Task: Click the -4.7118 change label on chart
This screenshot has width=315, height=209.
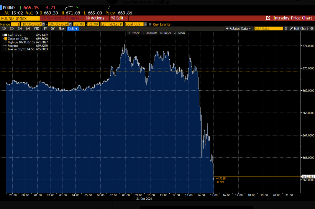Action: [x=220, y=178]
